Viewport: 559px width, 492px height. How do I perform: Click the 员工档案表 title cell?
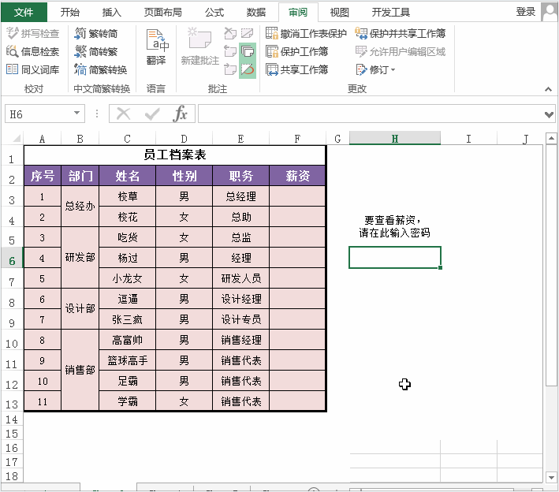[175, 155]
